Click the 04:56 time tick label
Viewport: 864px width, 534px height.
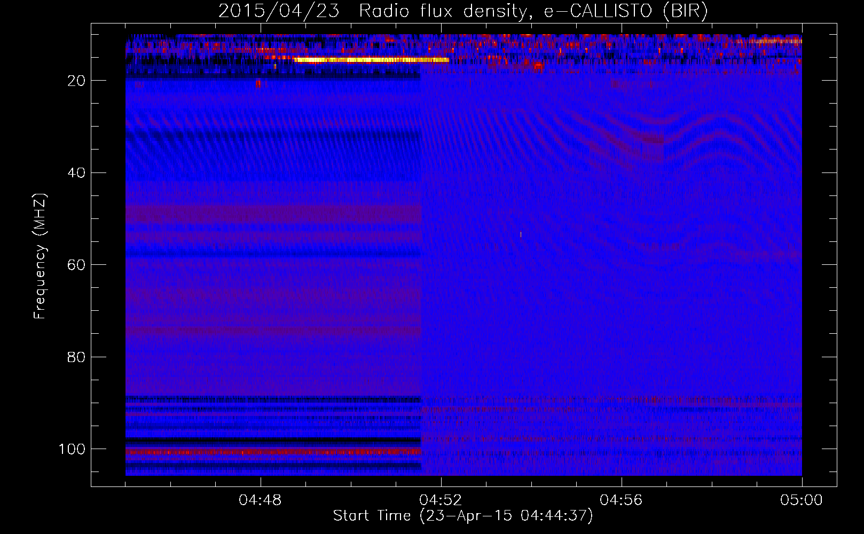[621, 500]
